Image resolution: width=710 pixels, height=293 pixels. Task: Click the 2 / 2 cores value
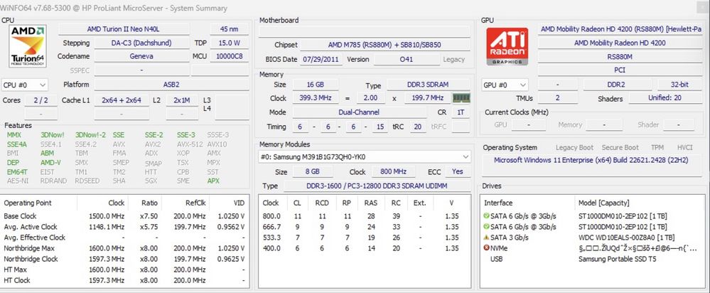[41, 100]
